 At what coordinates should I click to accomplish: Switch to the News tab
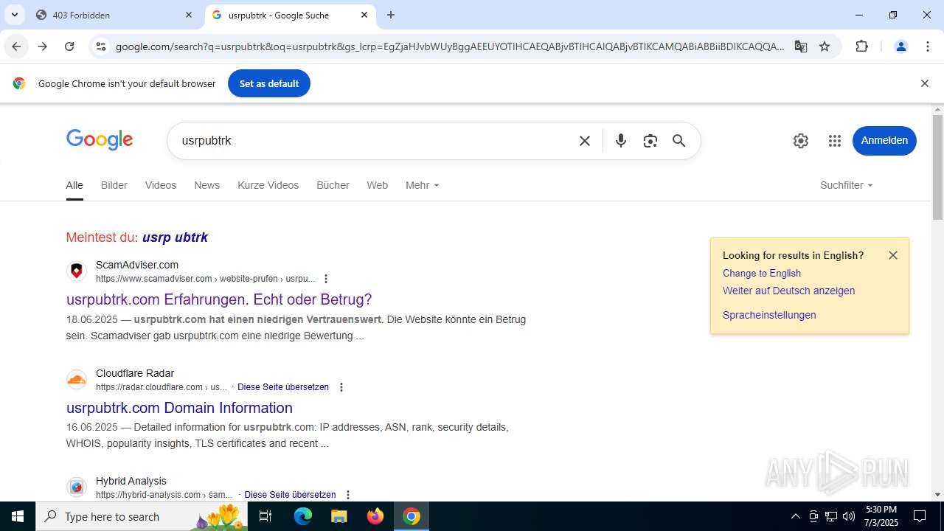(x=207, y=185)
